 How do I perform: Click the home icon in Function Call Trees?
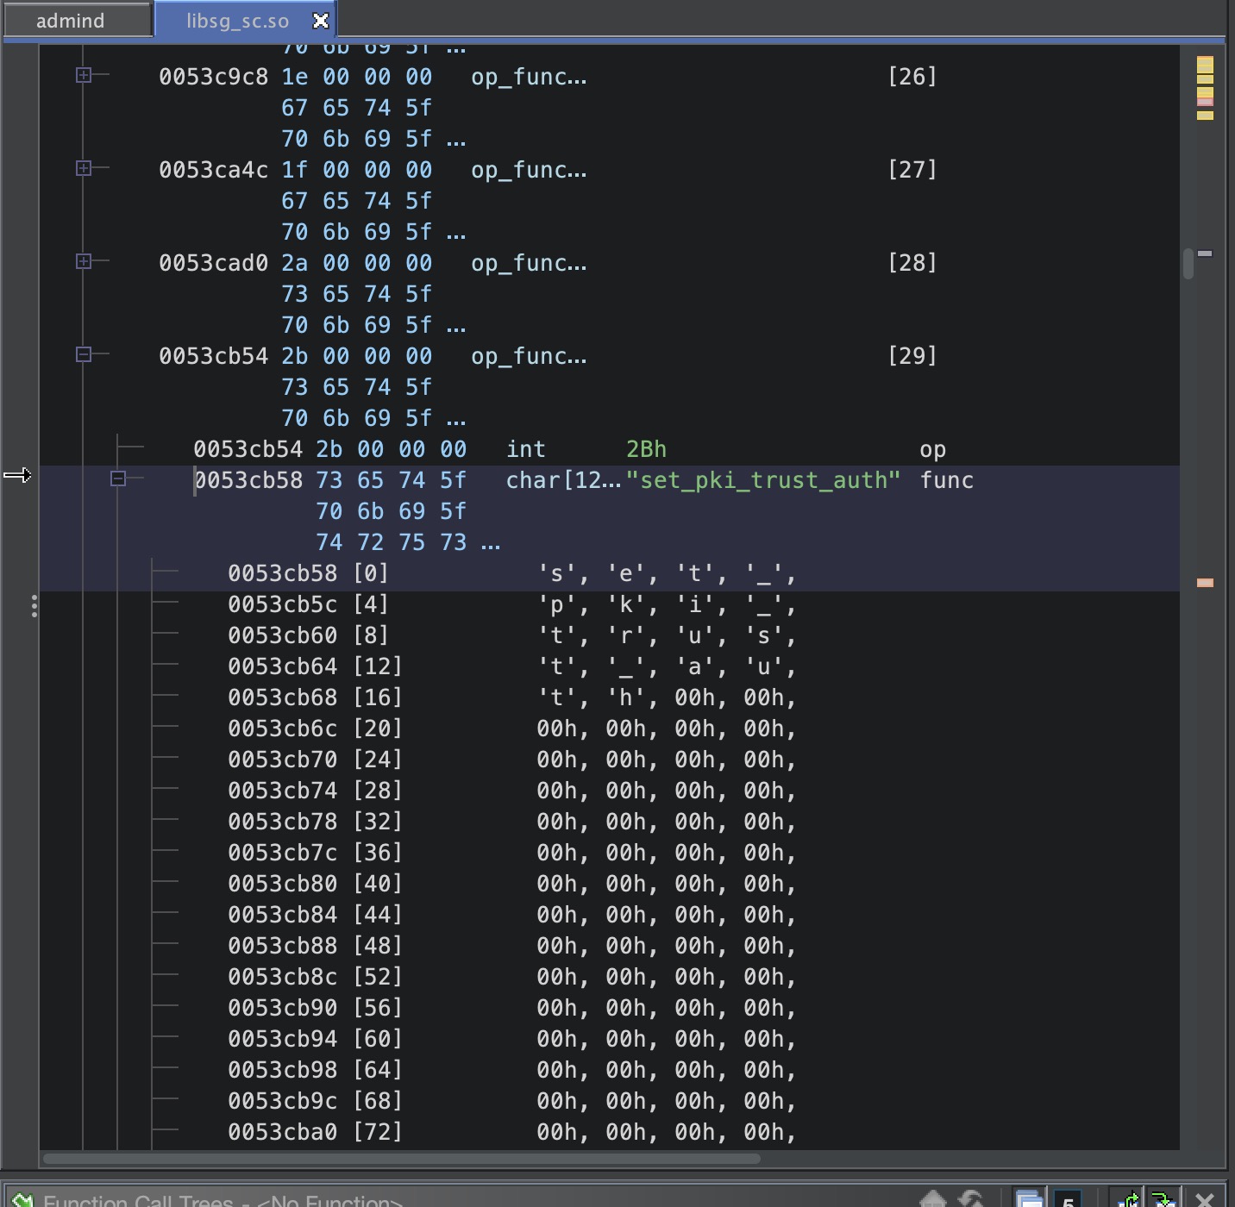tap(933, 1198)
